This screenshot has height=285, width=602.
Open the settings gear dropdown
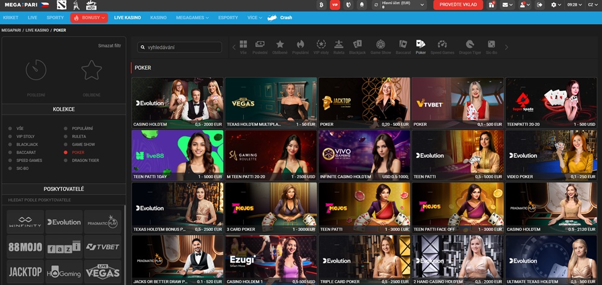[x=556, y=5]
